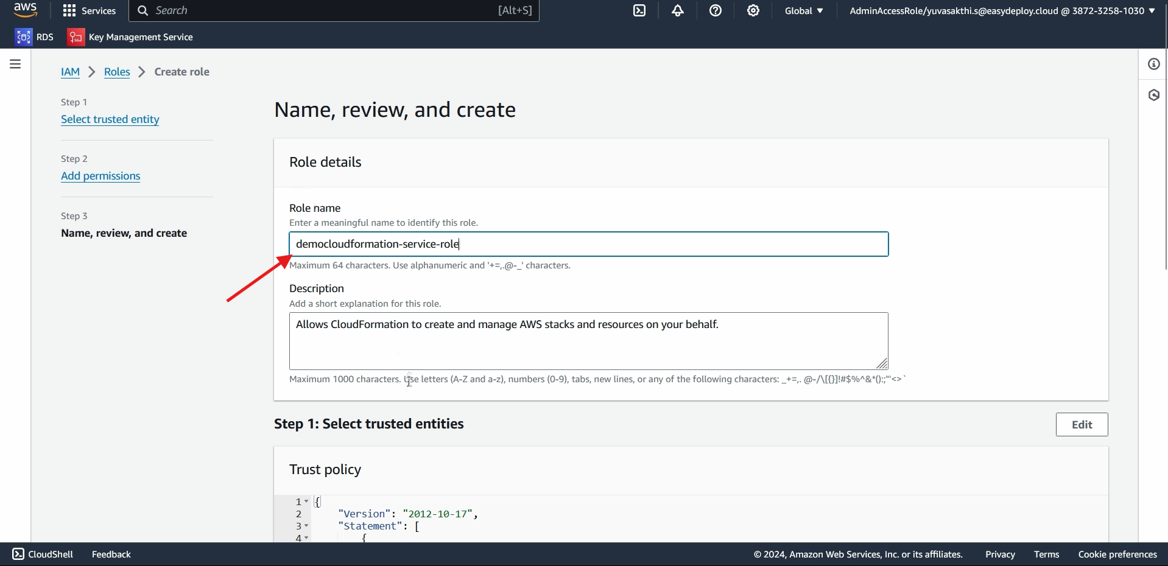This screenshot has width=1168, height=566.
Task: Toggle the hamburger side navigation
Action: (15, 64)
